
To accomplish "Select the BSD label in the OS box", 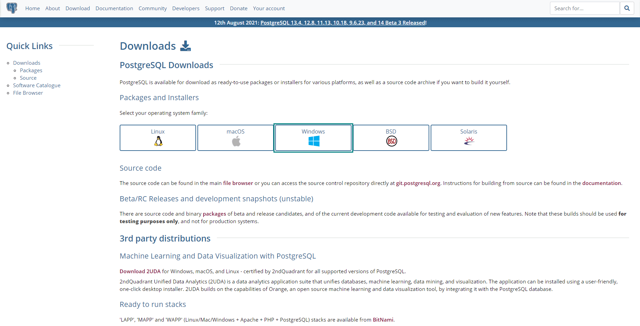I will (391, 131).
